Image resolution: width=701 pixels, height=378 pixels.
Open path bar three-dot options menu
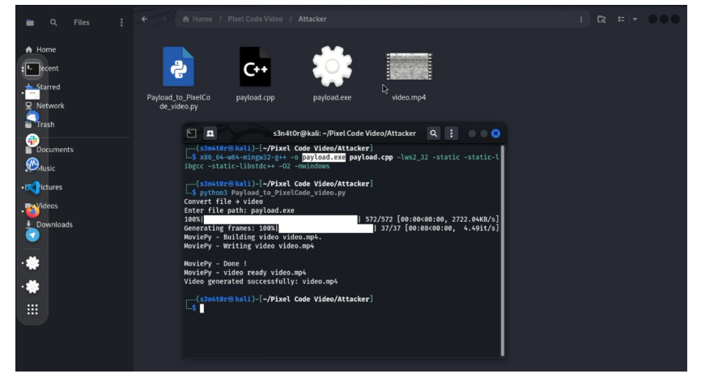tap(580, 19)
